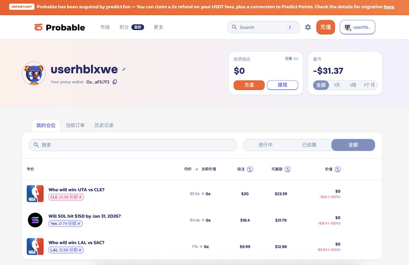Open the settings gear icon
The image size is (409, 265).
coord(308,27)
